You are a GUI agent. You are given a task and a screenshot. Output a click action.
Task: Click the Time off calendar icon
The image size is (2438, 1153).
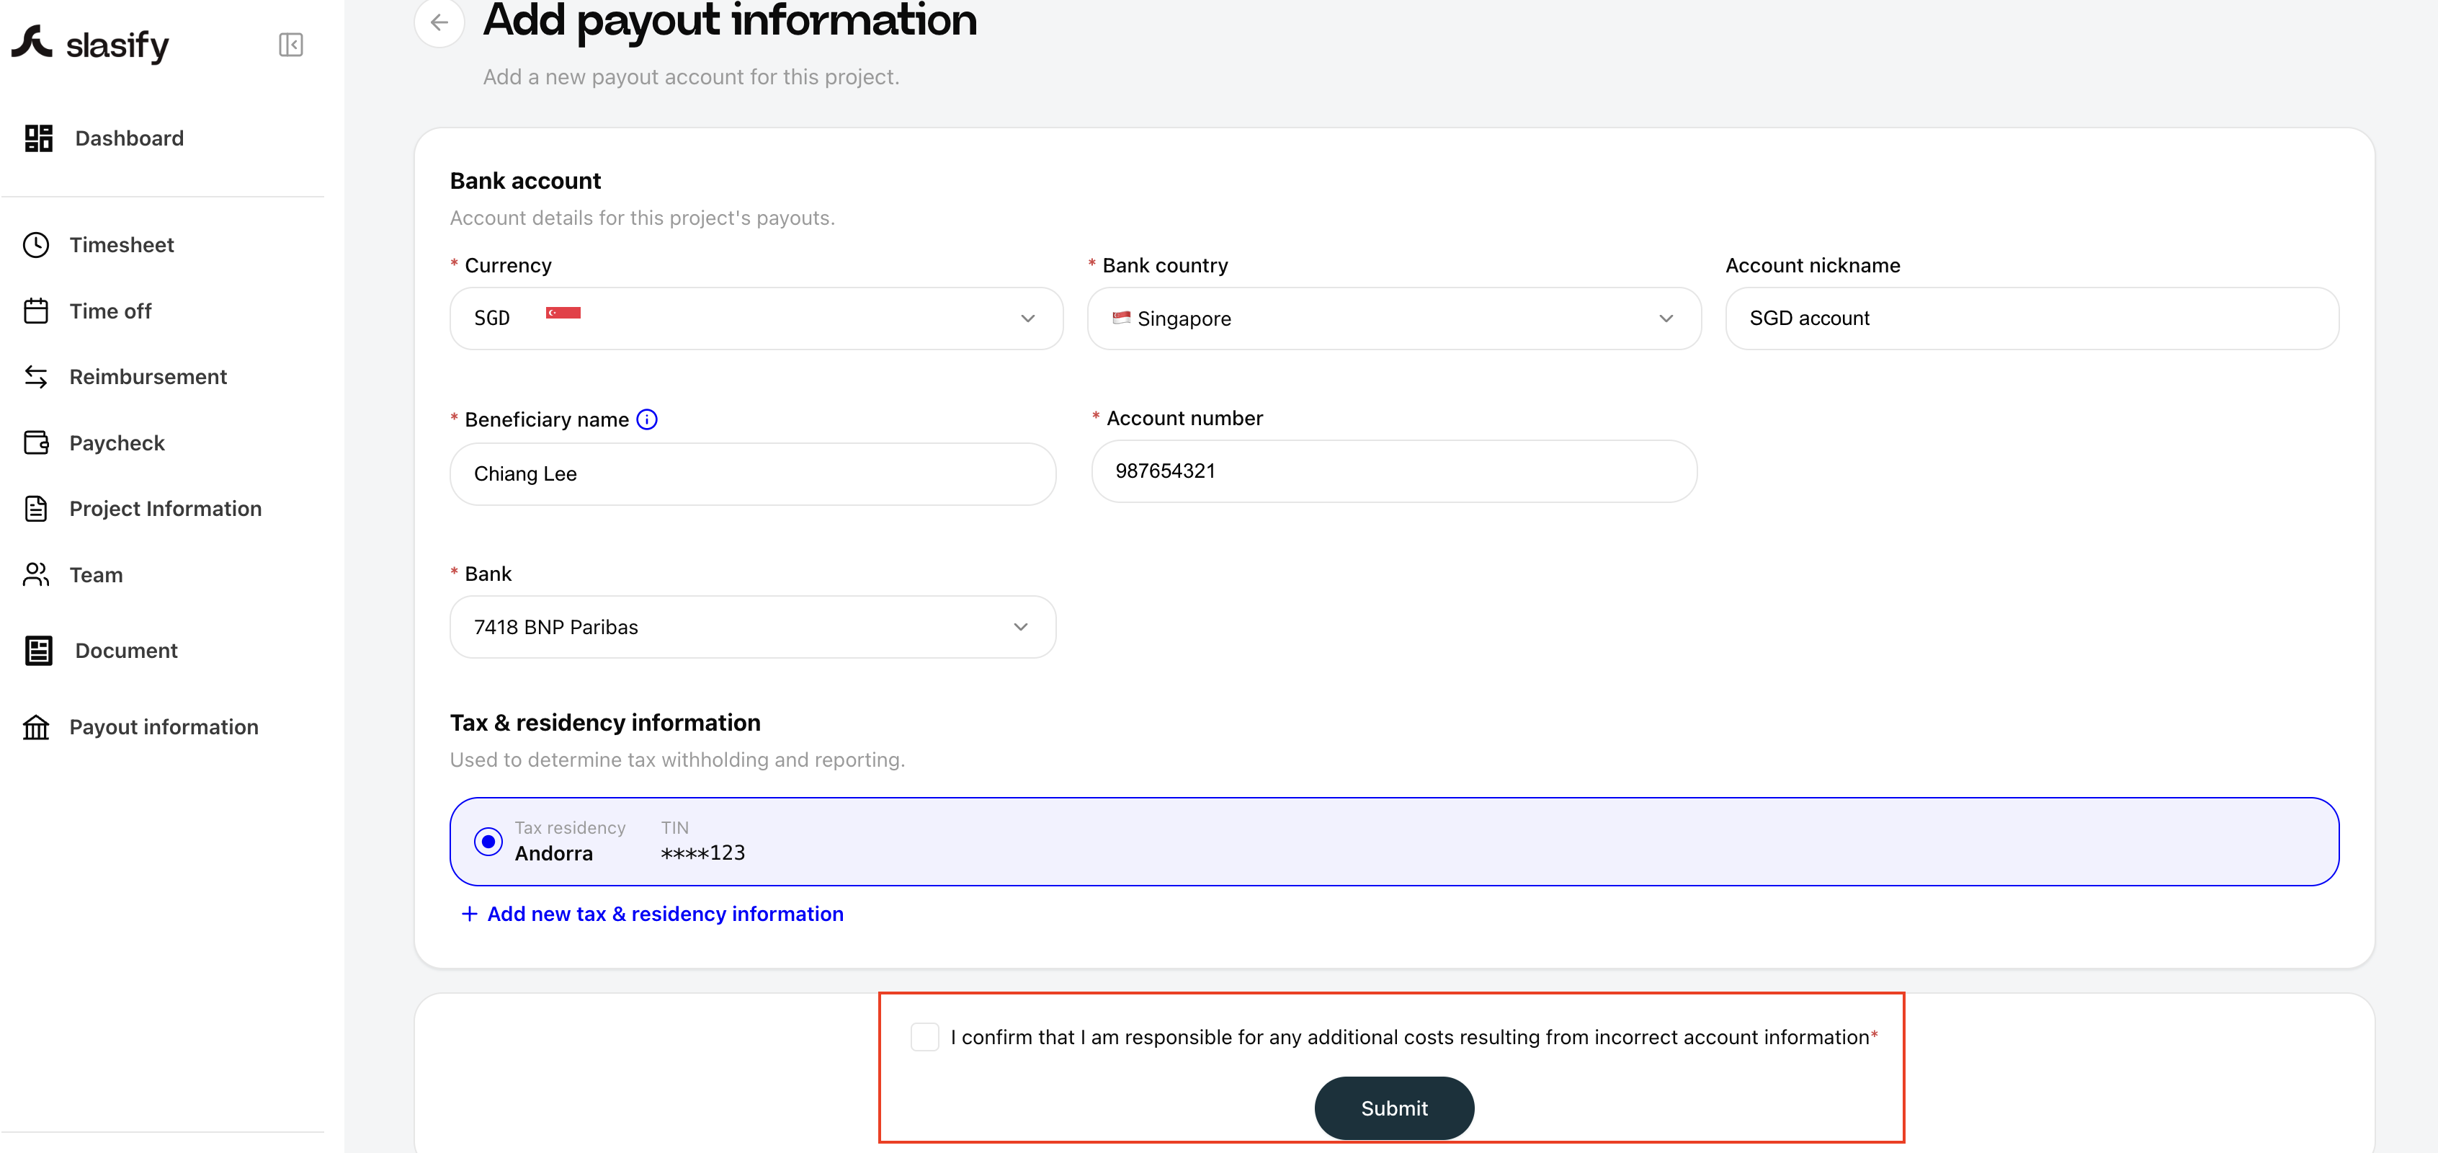(x=36, y=311)
